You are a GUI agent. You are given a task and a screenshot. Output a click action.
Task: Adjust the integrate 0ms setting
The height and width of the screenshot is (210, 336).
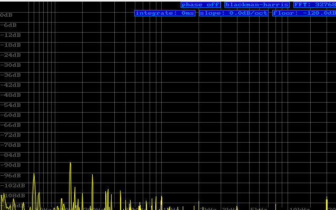[x=165, y=13]
